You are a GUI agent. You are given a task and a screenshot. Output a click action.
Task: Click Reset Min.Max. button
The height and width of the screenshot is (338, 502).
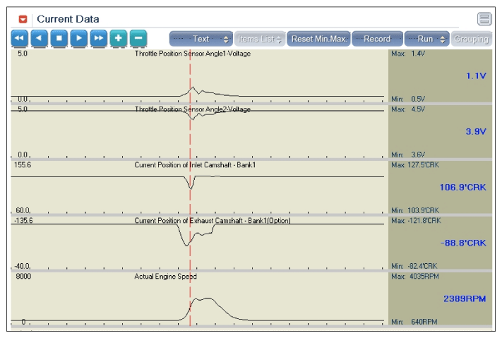(318, 39)
